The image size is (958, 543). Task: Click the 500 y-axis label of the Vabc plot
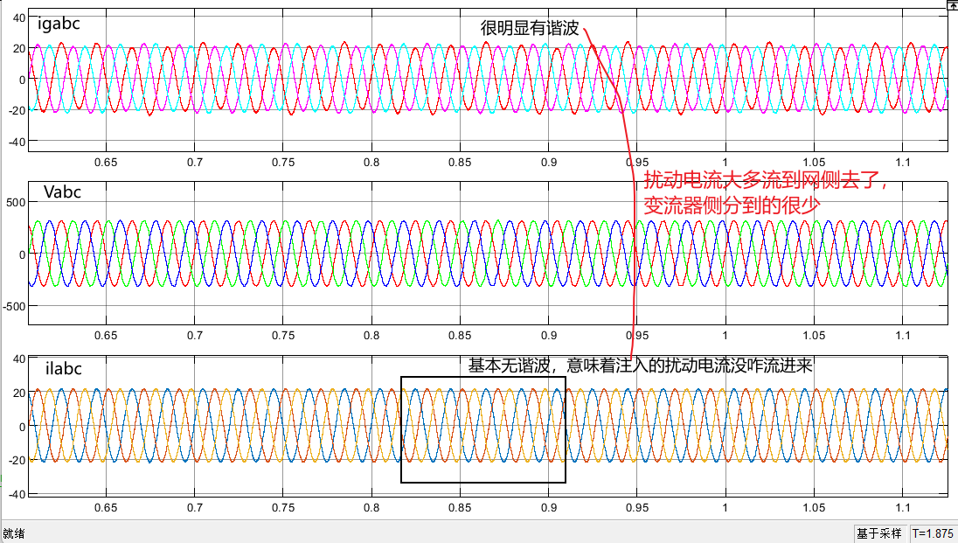(x=16, y=202)
